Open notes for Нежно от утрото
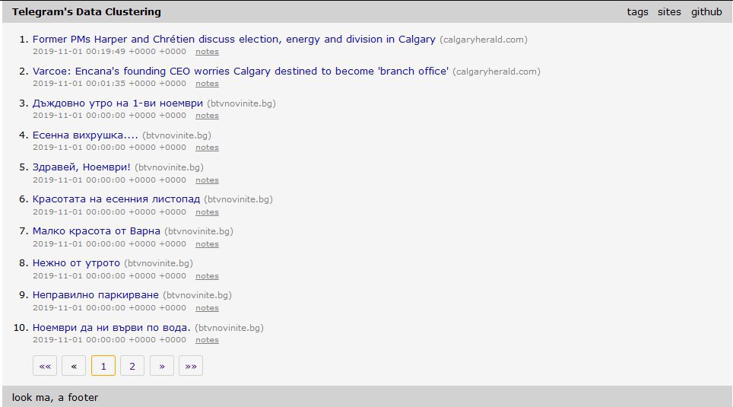The width and height of the screenshot is (733, 407). tap(207, 275)
